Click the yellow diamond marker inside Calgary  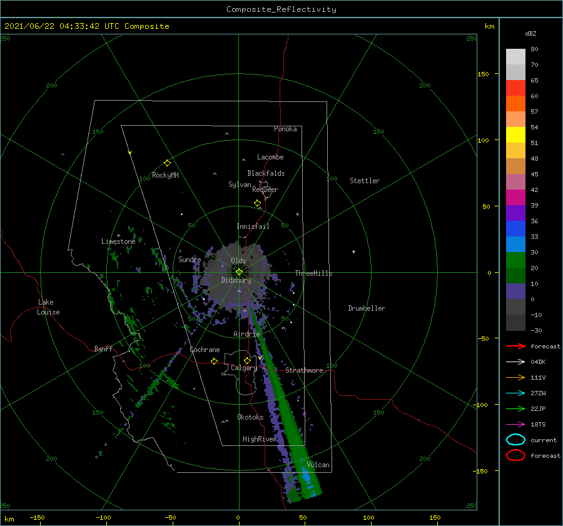[x=247, y=360]
